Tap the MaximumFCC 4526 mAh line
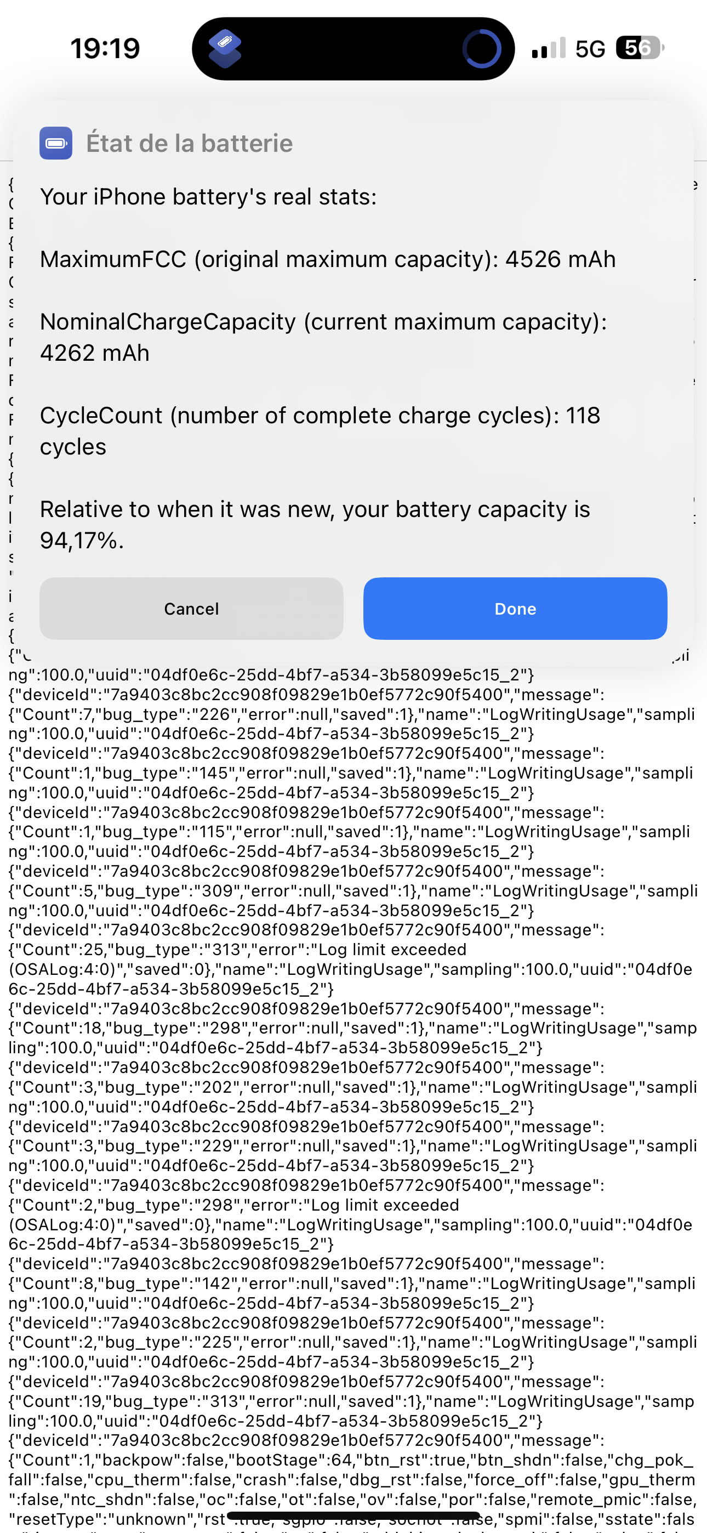This screenshot has height=1533, width=707. tap(328, 259)
